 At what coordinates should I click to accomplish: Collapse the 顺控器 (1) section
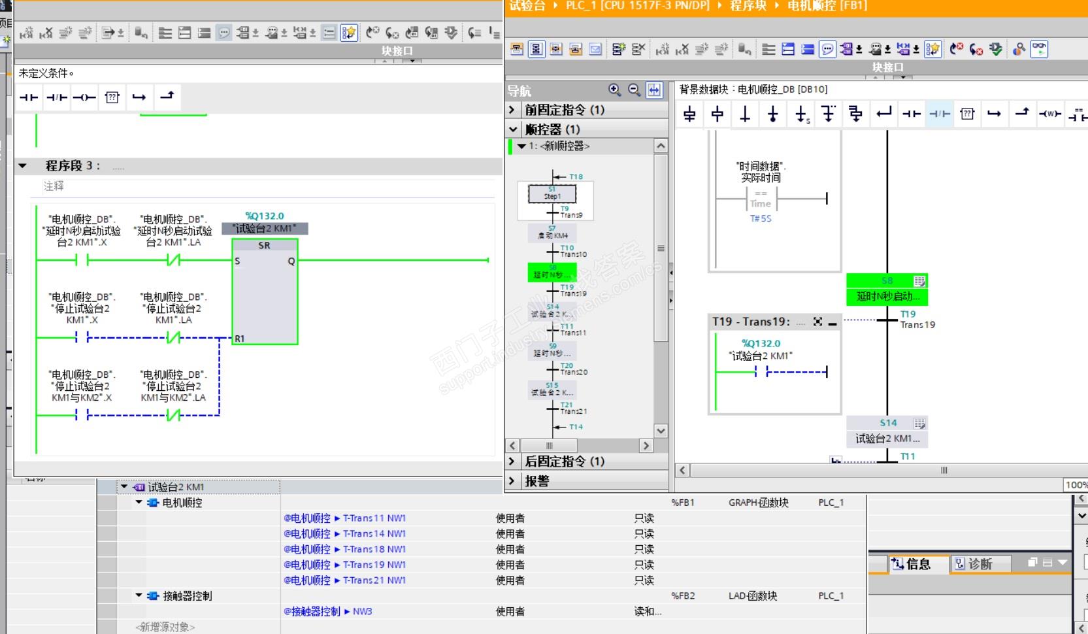[x=513, y=129]
